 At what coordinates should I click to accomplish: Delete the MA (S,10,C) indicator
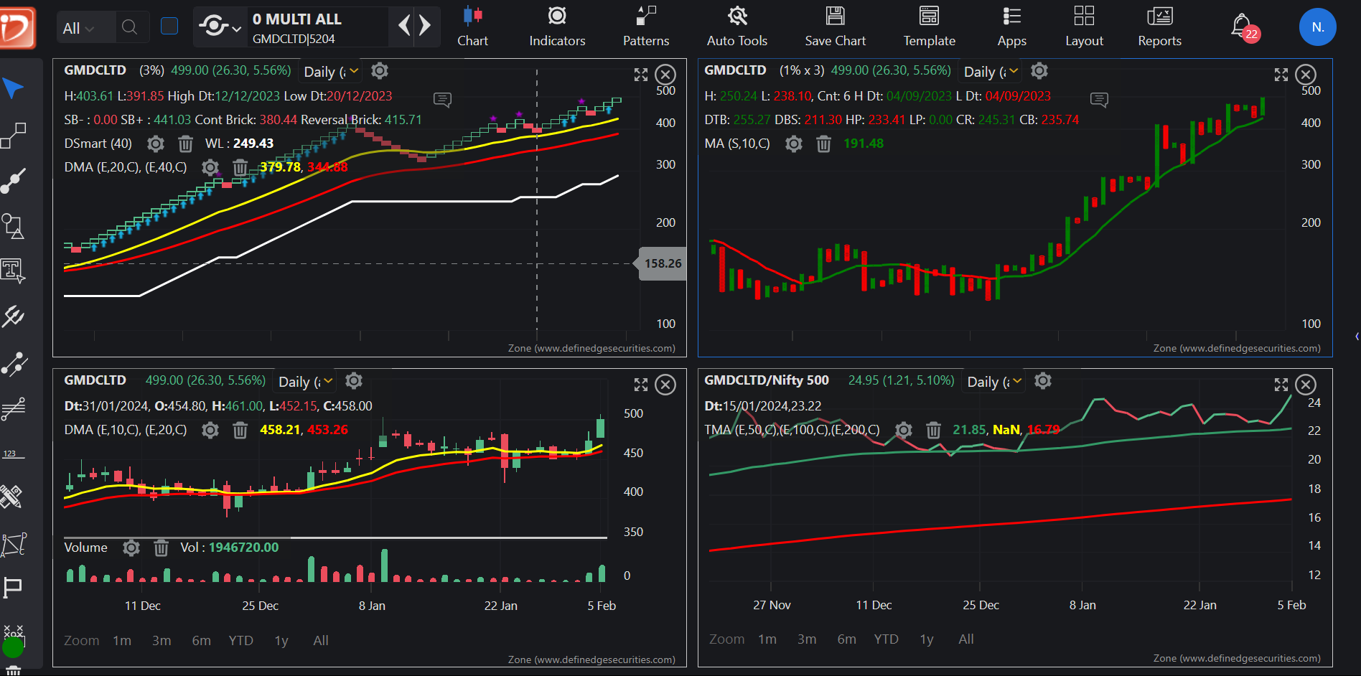[823, 144]
